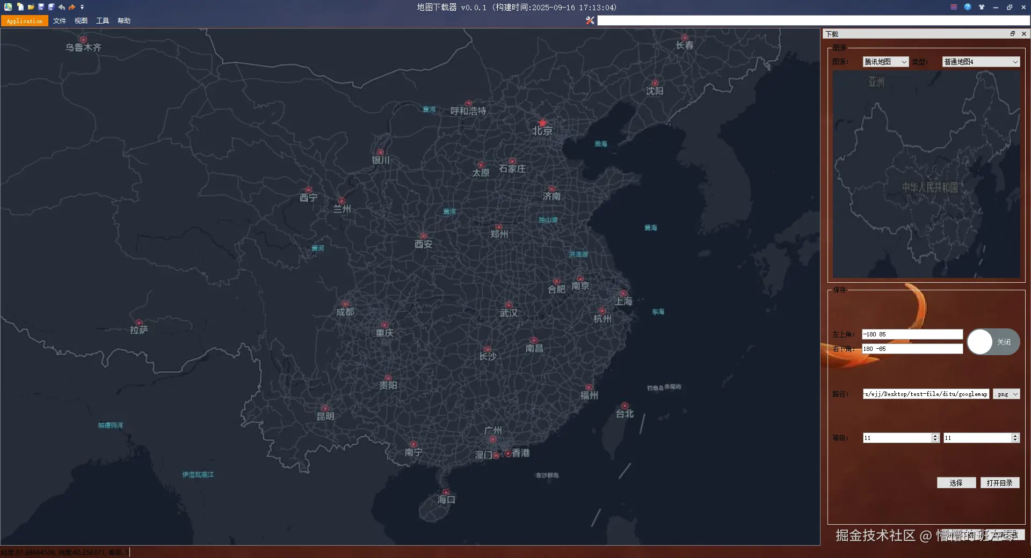1031x558 pixels.
Task: Click the 路径 file path input field
Action: pos(925,394)
